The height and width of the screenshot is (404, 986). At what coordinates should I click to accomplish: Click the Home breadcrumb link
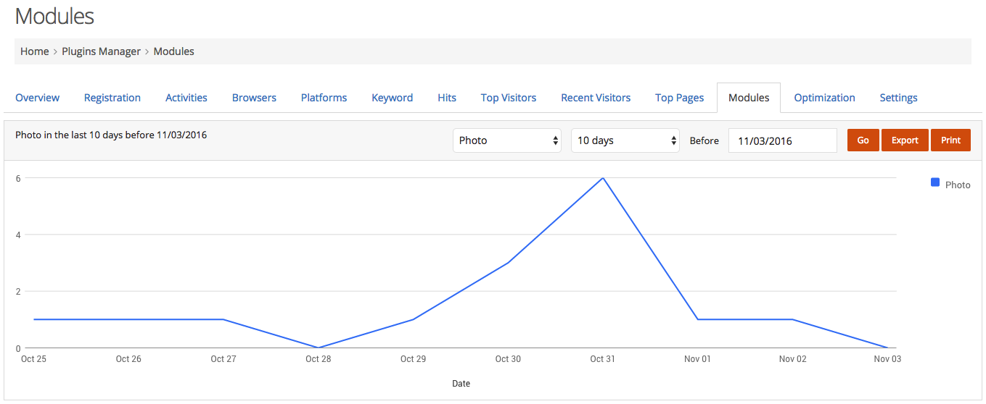34,51
